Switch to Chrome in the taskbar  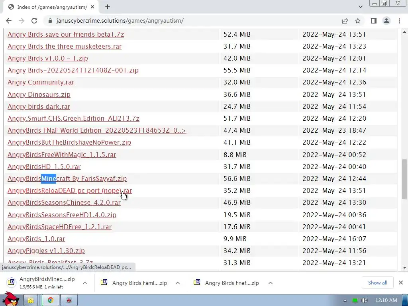point(50,300)
